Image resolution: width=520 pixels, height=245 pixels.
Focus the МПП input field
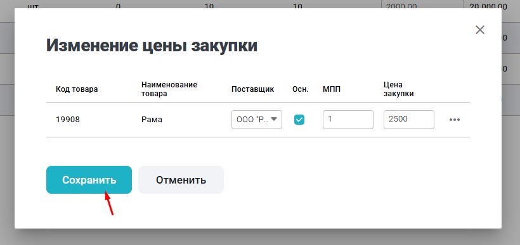click(348, 120)
